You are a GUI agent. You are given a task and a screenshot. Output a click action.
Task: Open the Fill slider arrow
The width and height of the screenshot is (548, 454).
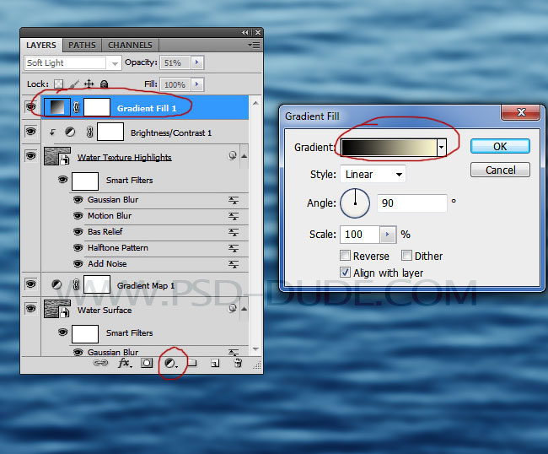[197, 84]
